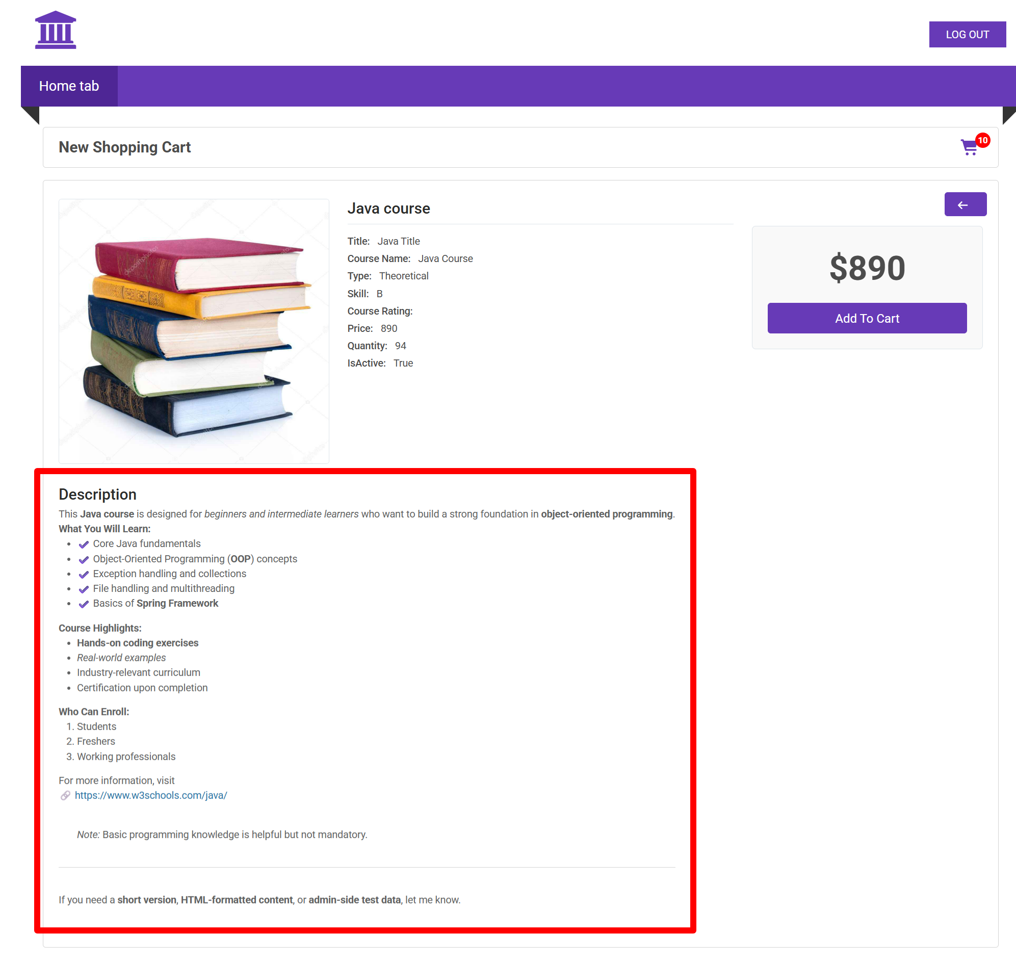Image resolution: width=1016 pixels, height=959 pixels.
Task: Click the New Shopping Cart heading
Action: pos(125,147)
